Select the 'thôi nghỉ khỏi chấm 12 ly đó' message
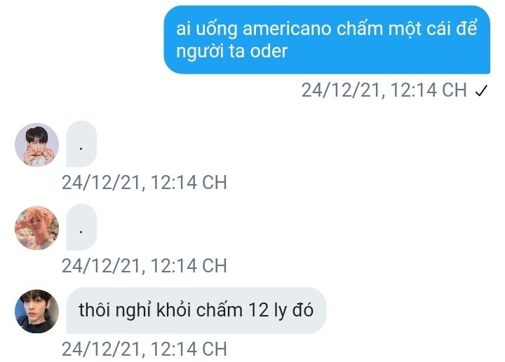This screenshot has height=362, width=505. click(196, 310)
